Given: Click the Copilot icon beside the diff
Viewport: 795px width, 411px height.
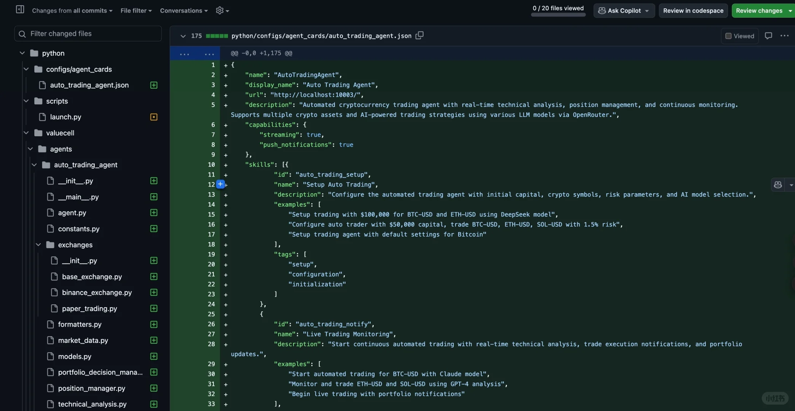Looking at the screenshot, I should [x=778, y=185].
